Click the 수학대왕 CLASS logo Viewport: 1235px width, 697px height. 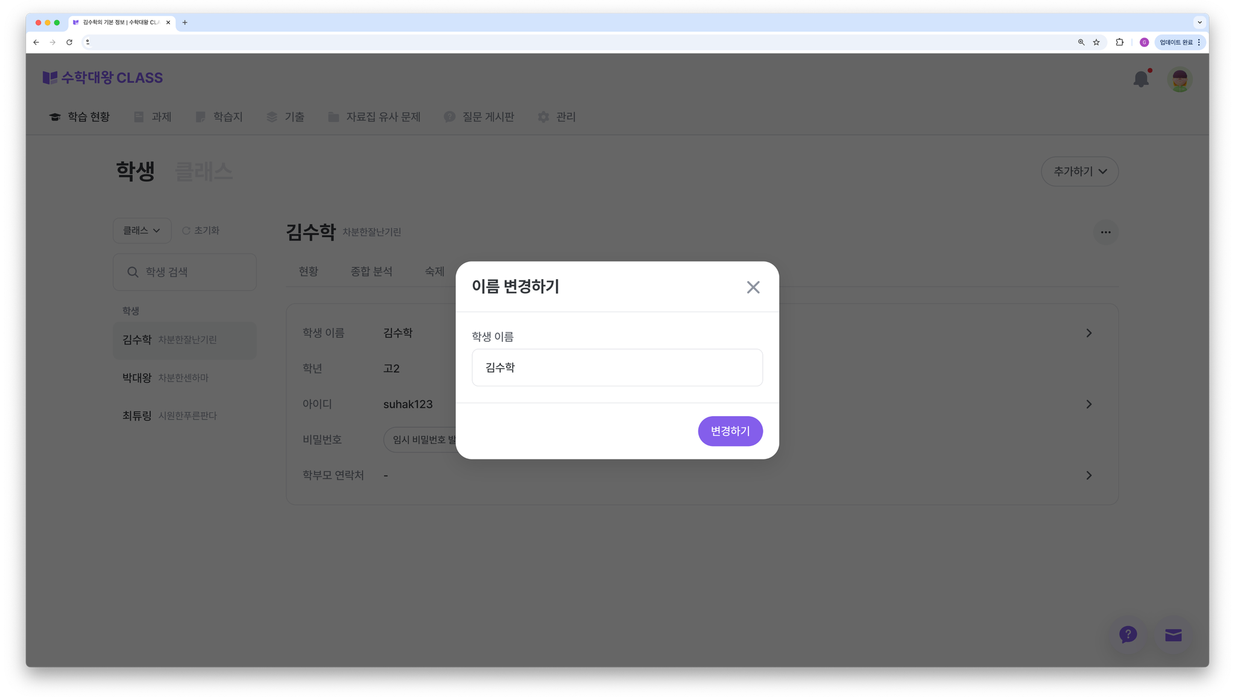coord(103,78)
